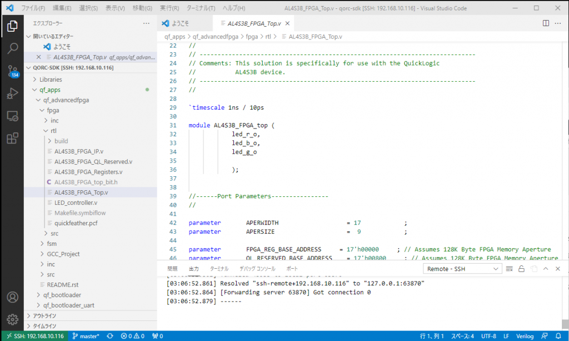Expand the qf_bootloader folder

pos(61,295)
